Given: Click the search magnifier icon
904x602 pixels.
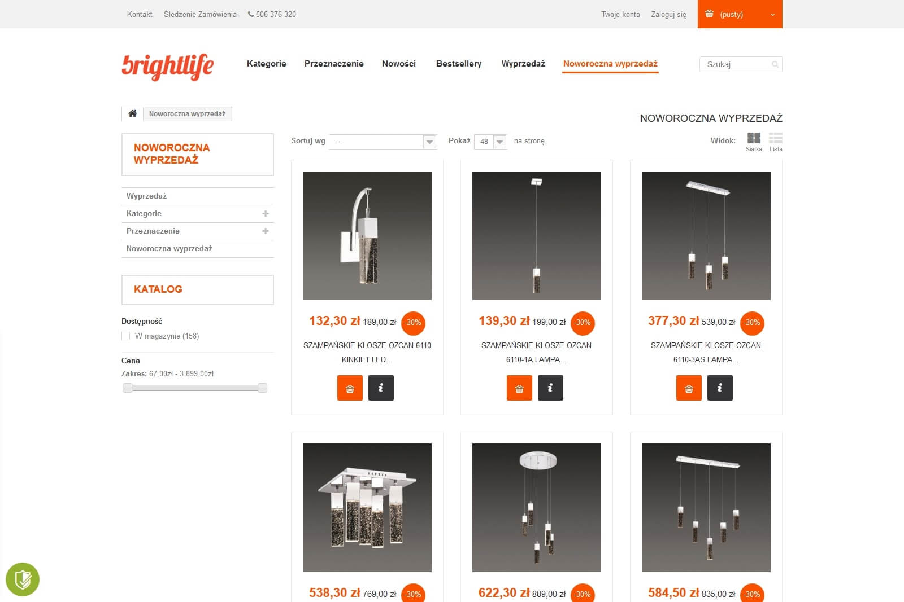Looking at the screenshot, I should click(775, 64).
